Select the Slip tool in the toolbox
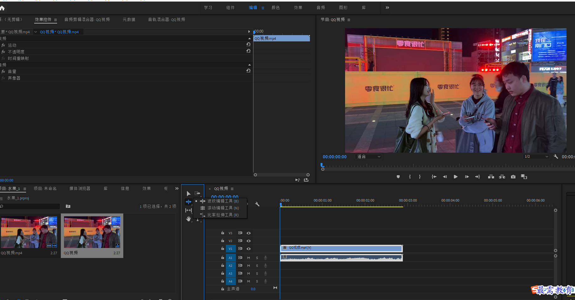Screen dimensions: 575x300 click(189, 210)
